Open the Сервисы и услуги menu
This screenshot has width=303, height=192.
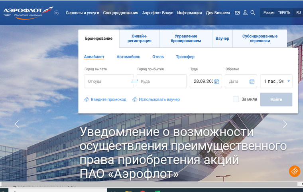click(82, 13)
